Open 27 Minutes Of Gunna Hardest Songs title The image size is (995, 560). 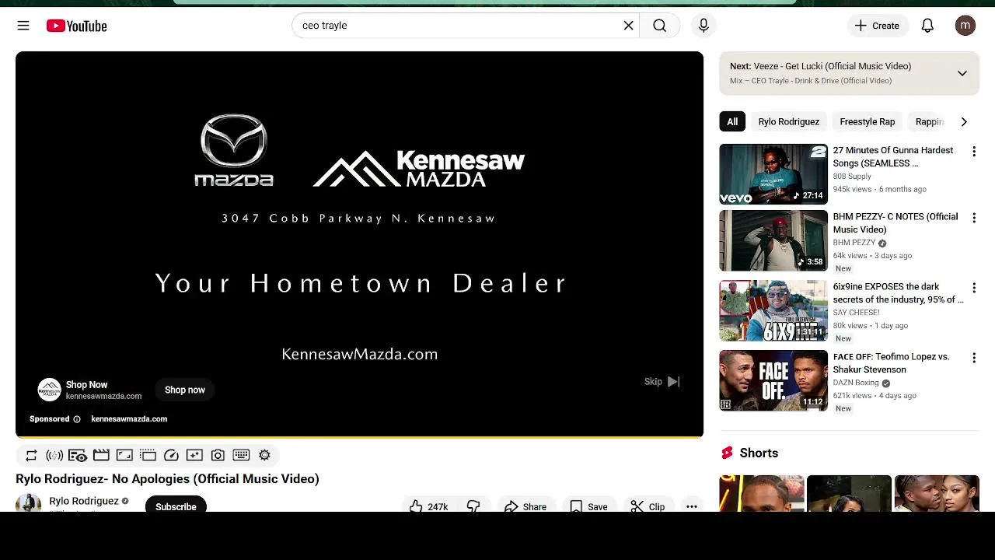pyautogui.click(x=893, y=157)
